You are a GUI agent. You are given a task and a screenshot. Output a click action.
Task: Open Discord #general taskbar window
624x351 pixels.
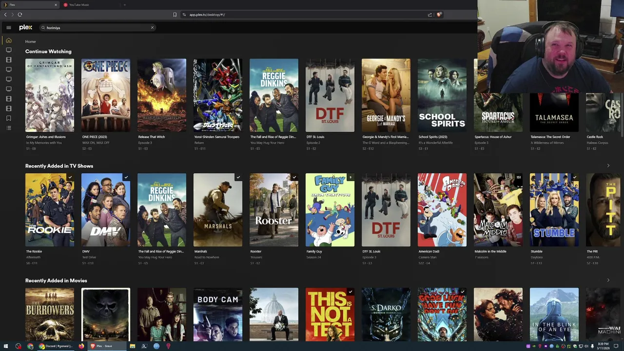pos(56,346)
